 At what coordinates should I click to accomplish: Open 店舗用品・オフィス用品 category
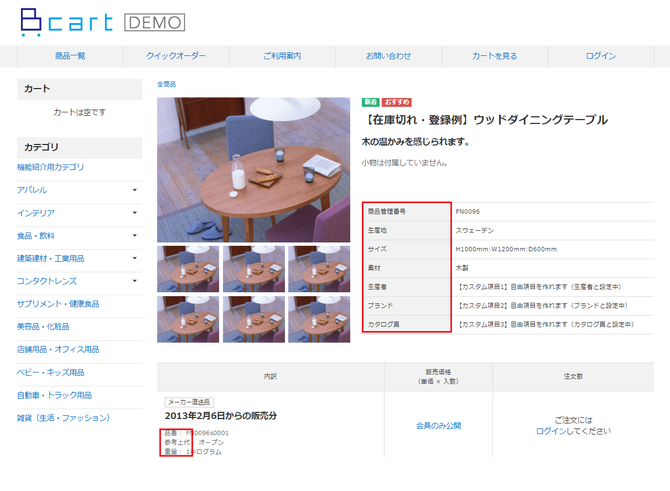pos(58,349)
